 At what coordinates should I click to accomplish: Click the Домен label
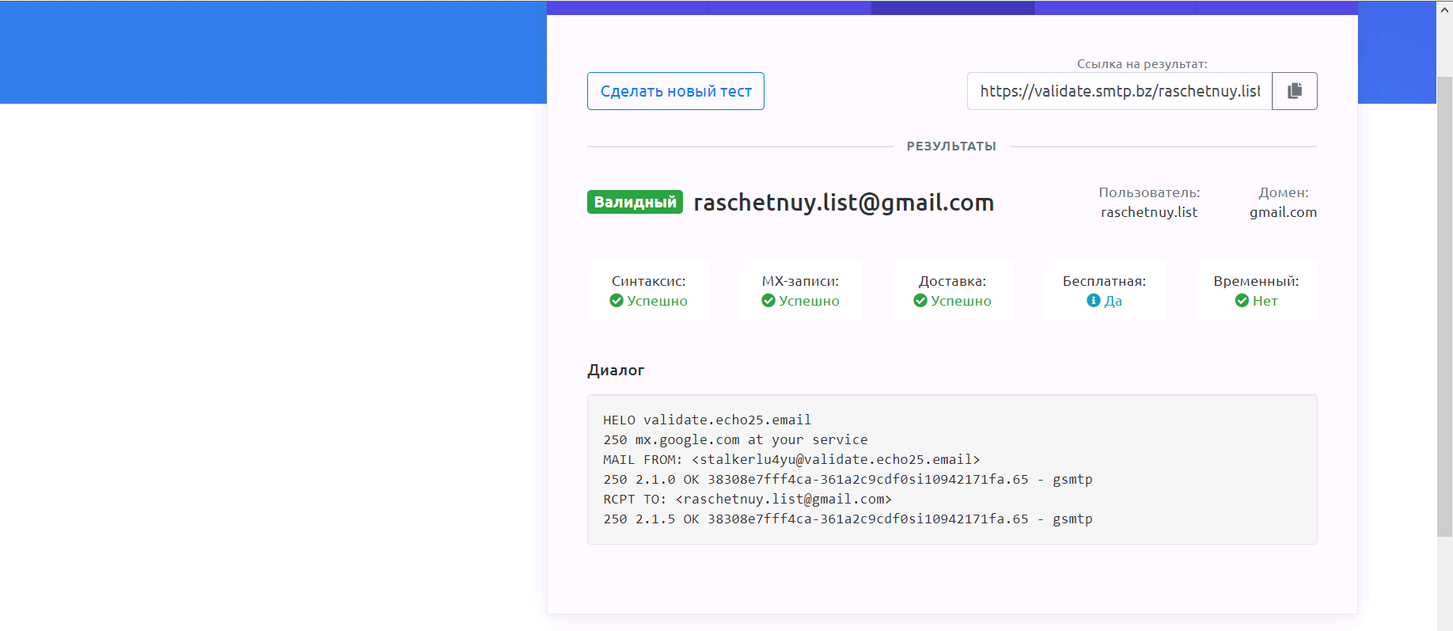tap(1284, 192)
